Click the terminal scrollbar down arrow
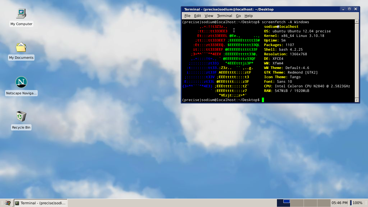This screenshot has width=368, height=207. pos(357,100)
